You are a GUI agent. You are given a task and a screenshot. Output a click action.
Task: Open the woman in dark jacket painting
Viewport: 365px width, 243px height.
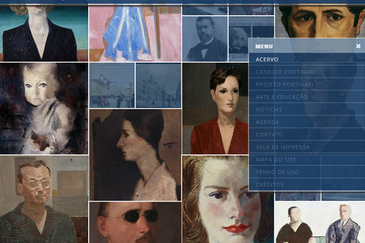(x=44, y=34)
